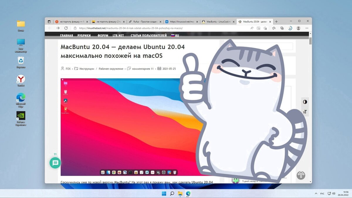Viewport: 352px width, 198px height.
Task: Turn on Read aloud icon
Action: tap(252, 28)
